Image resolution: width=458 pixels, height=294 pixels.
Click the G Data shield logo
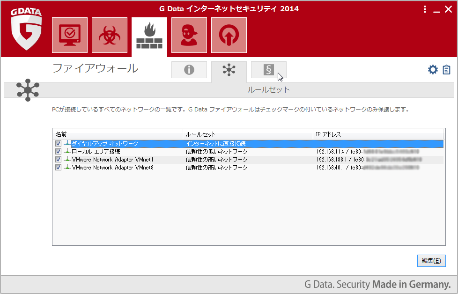click(x=27, y=29)
